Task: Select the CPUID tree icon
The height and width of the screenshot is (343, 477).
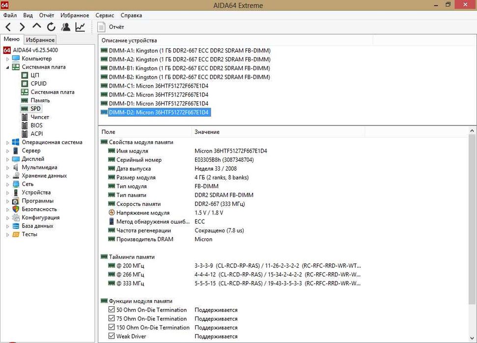Action: [25, 83]
